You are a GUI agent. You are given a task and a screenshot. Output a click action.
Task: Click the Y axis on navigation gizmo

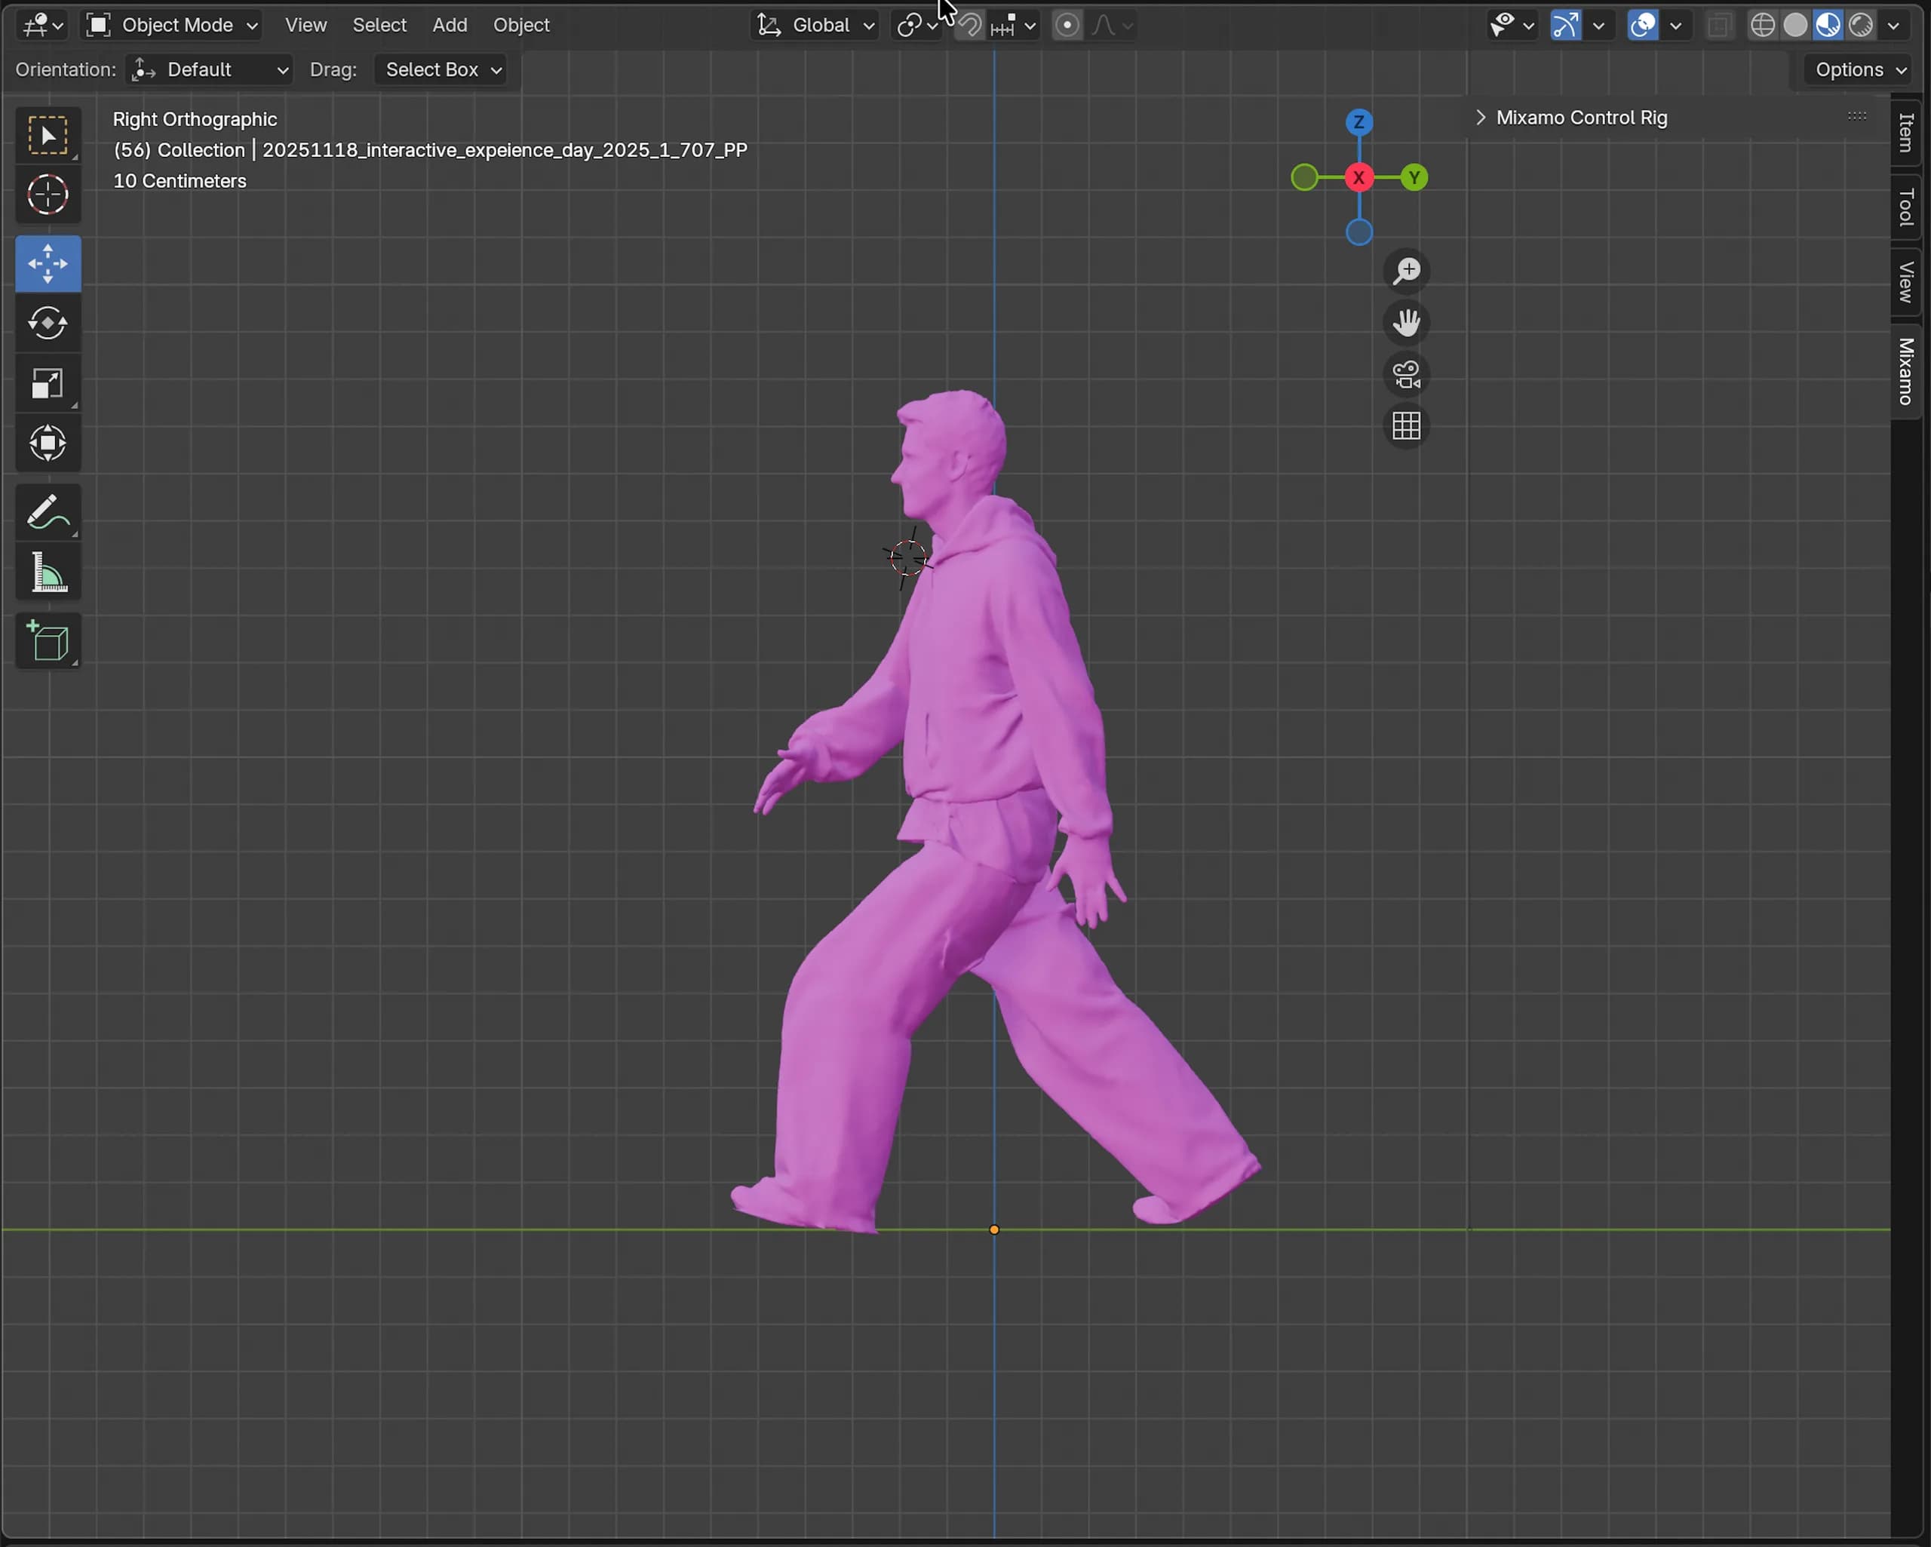[1414, 177]
